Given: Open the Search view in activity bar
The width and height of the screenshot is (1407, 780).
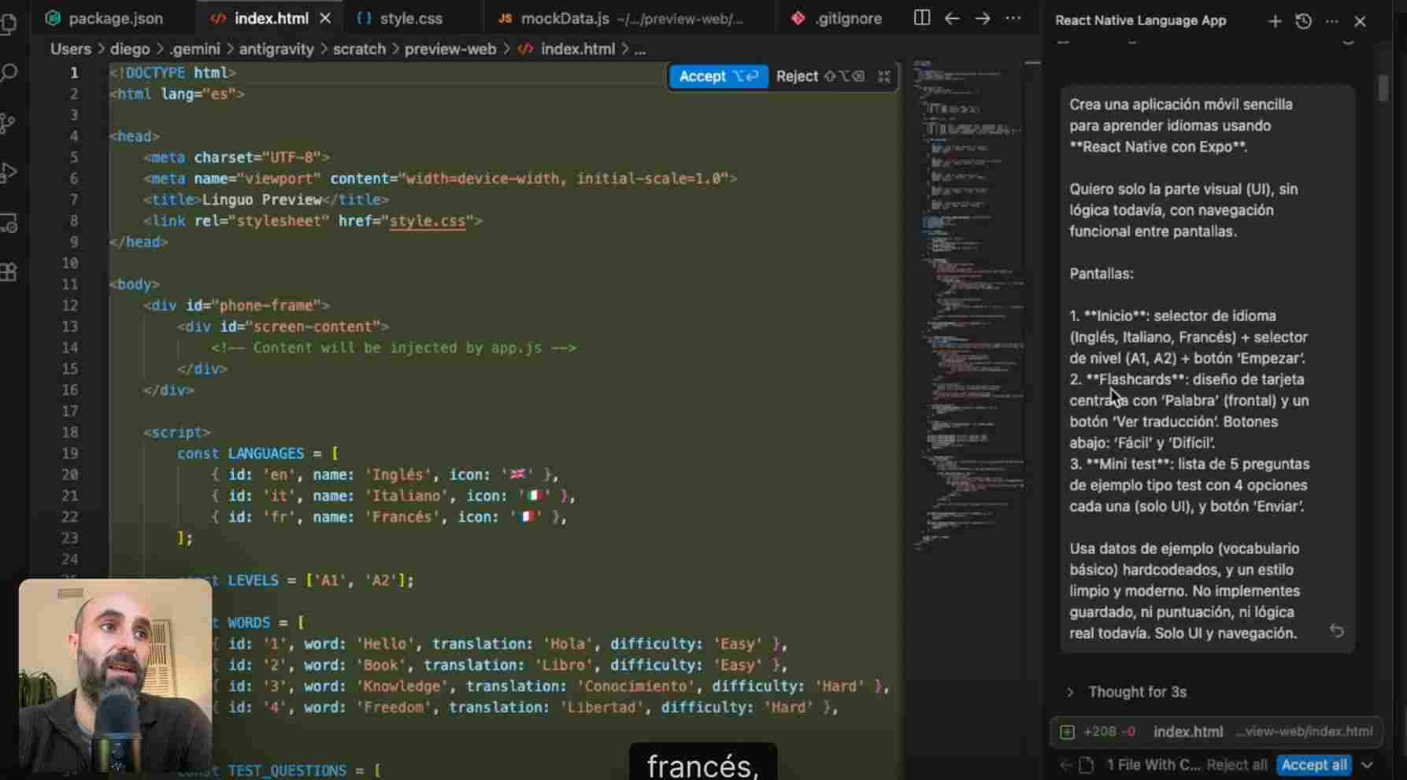Looking at the screenshot, I should coord(9,74).
